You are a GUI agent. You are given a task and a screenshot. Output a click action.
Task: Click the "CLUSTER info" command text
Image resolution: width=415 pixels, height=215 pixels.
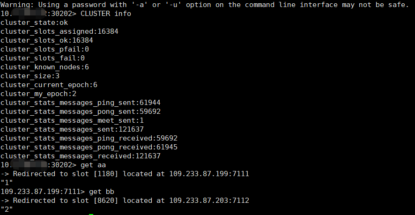coord(105,14)
